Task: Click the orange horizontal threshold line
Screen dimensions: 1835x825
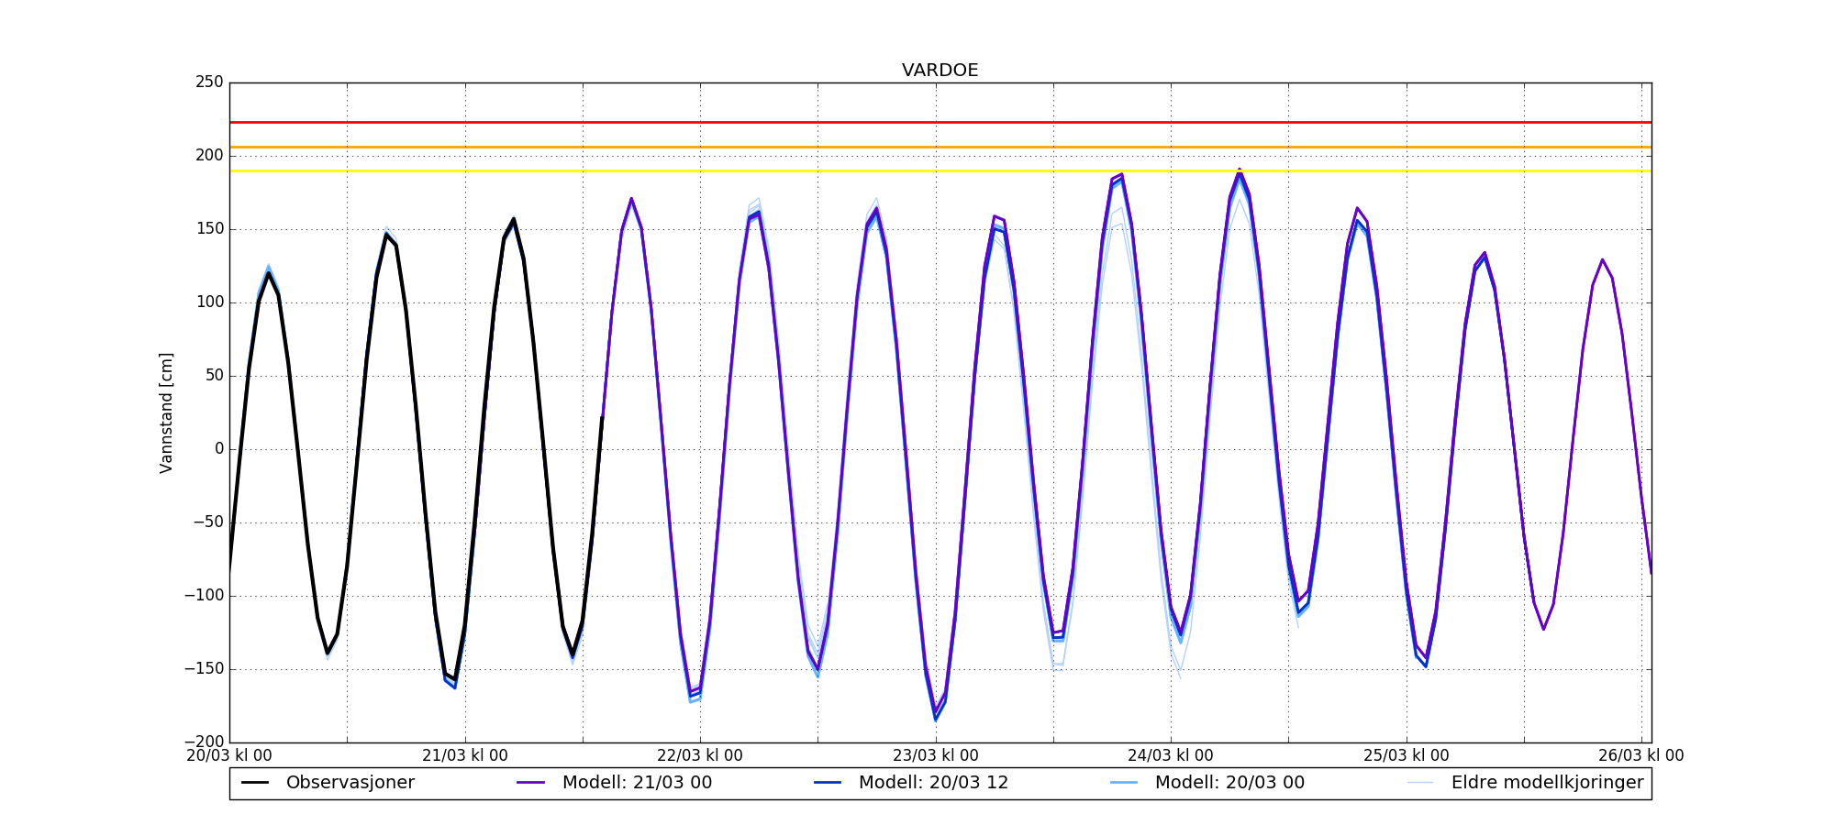Action: click(940, 147)
